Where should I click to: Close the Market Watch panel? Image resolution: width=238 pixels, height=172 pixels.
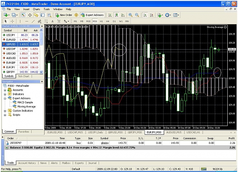coord(42,26)
